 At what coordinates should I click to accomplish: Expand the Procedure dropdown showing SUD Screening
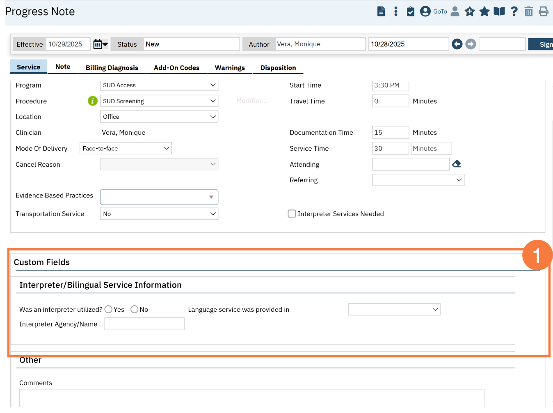pos(159,101)
